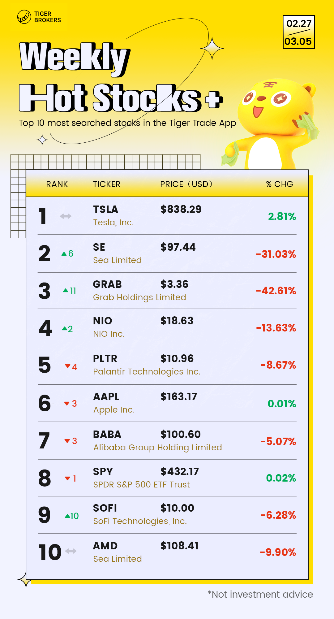
Task: Click the Alibaba Group Holding Limited label
Action: 158,448
